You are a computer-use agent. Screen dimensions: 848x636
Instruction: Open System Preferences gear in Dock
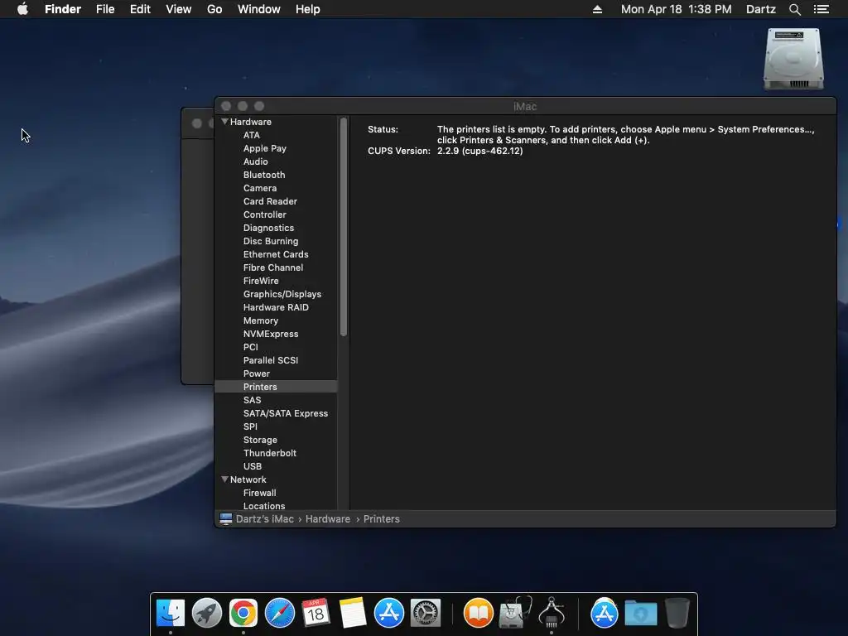pos(426,613)
